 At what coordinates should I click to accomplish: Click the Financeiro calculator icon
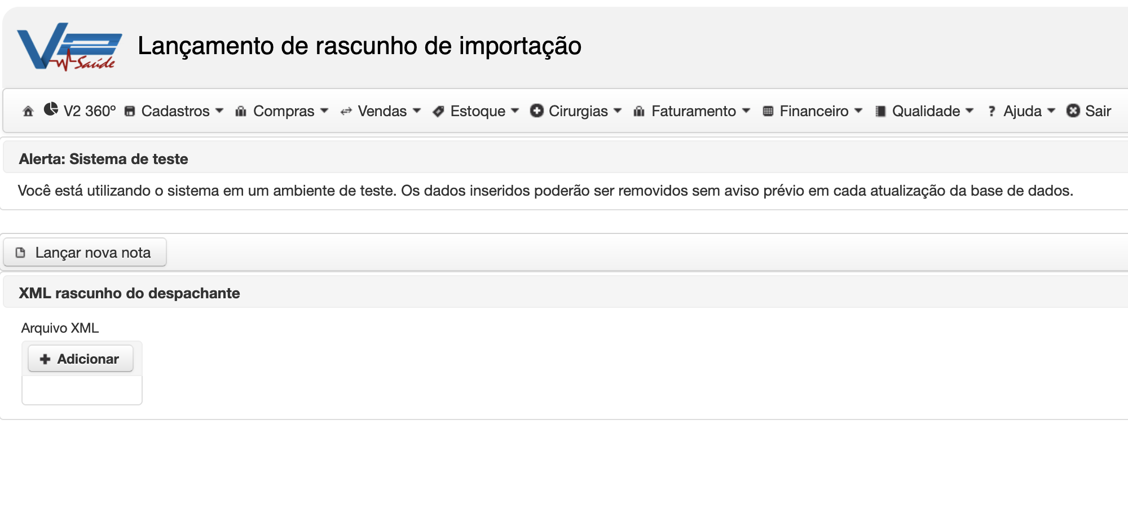(x=768, y=111)
